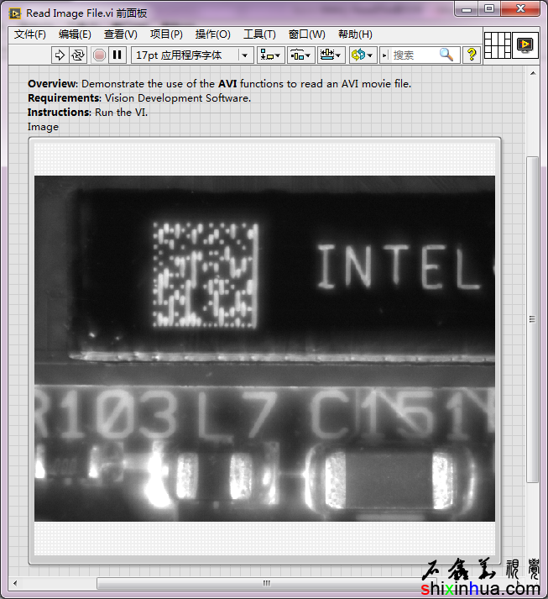Open the Align Objects dropdown
The height and width of the screenshot is (599, 548).
270,55
